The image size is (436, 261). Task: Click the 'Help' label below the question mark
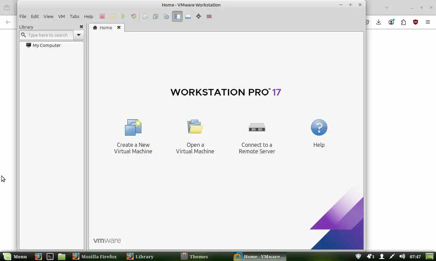pos(319,145)
